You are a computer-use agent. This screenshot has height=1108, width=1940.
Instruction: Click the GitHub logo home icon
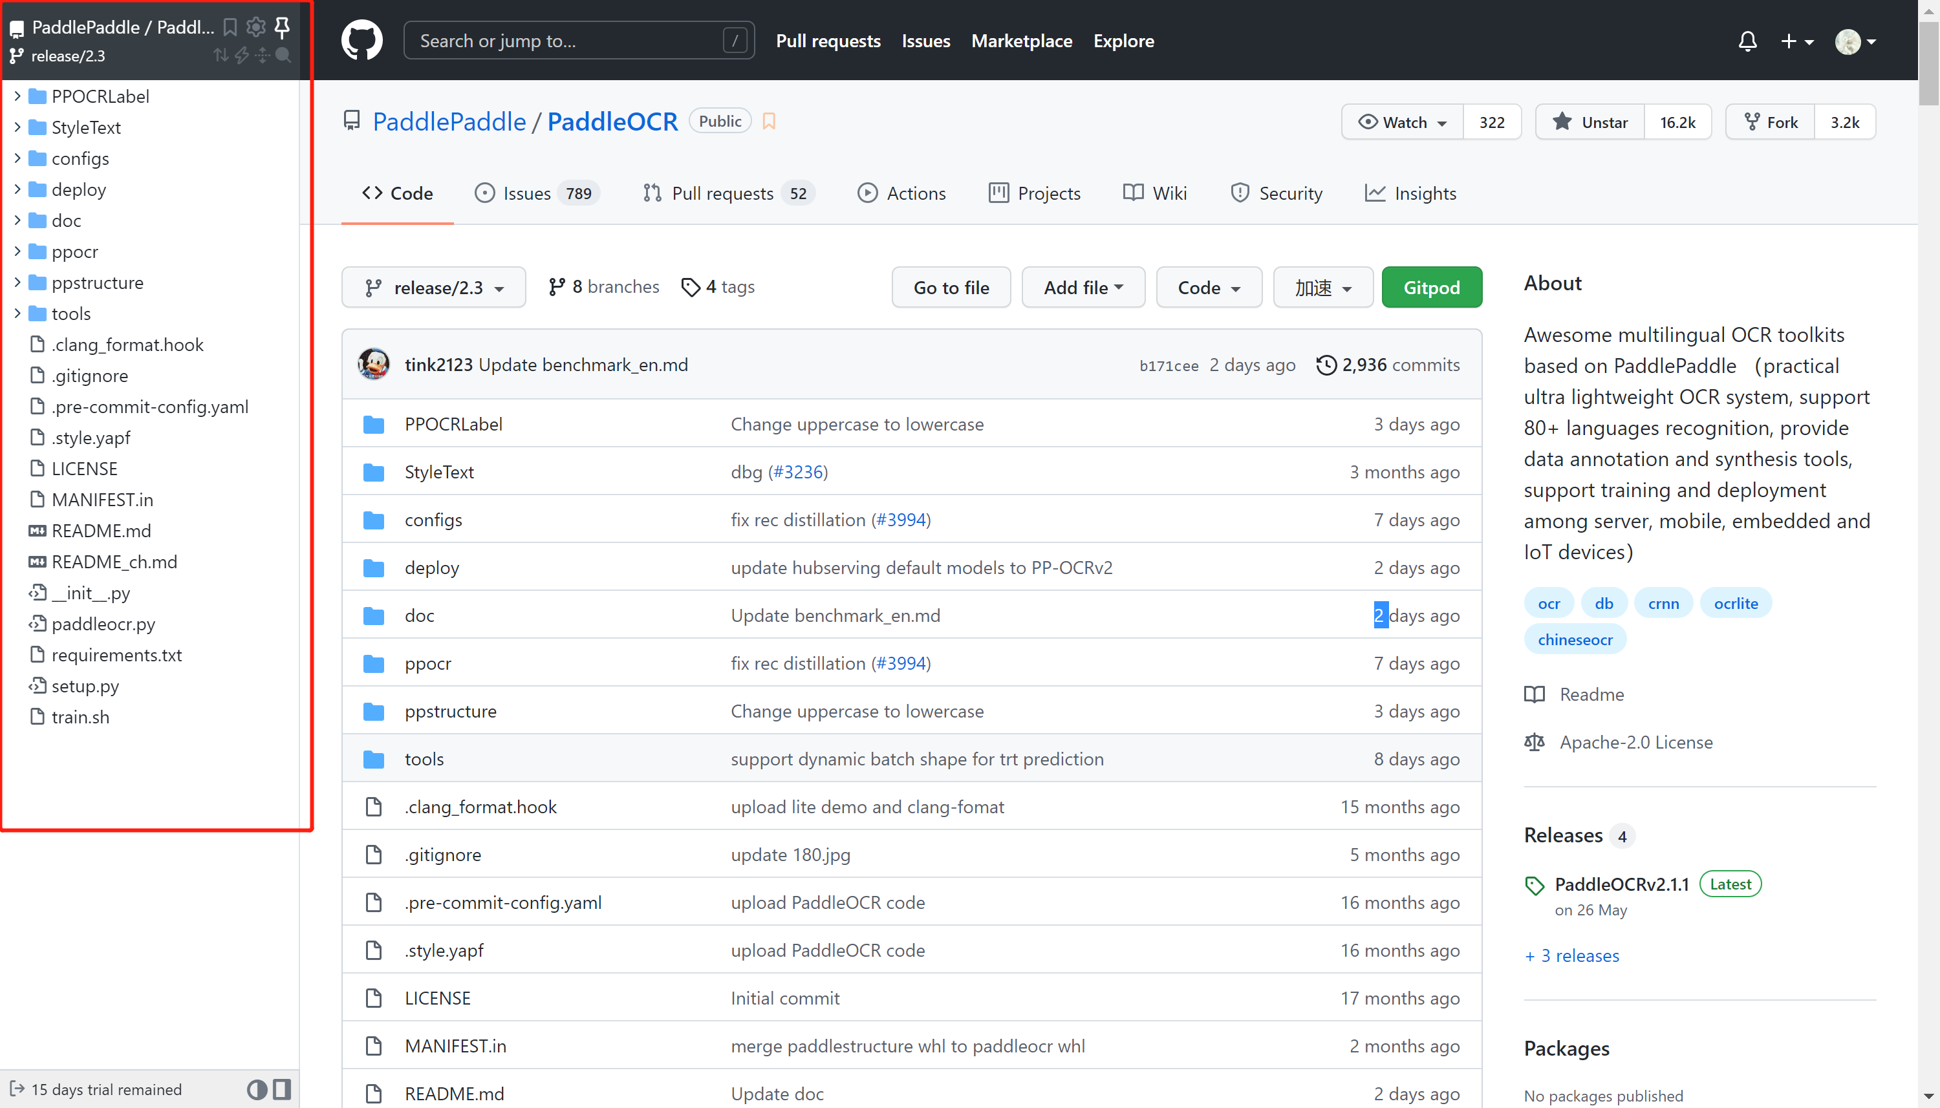click(x=361, y=41)
